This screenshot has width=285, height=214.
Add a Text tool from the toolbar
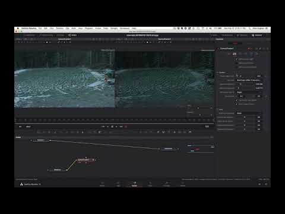[50, 132]
